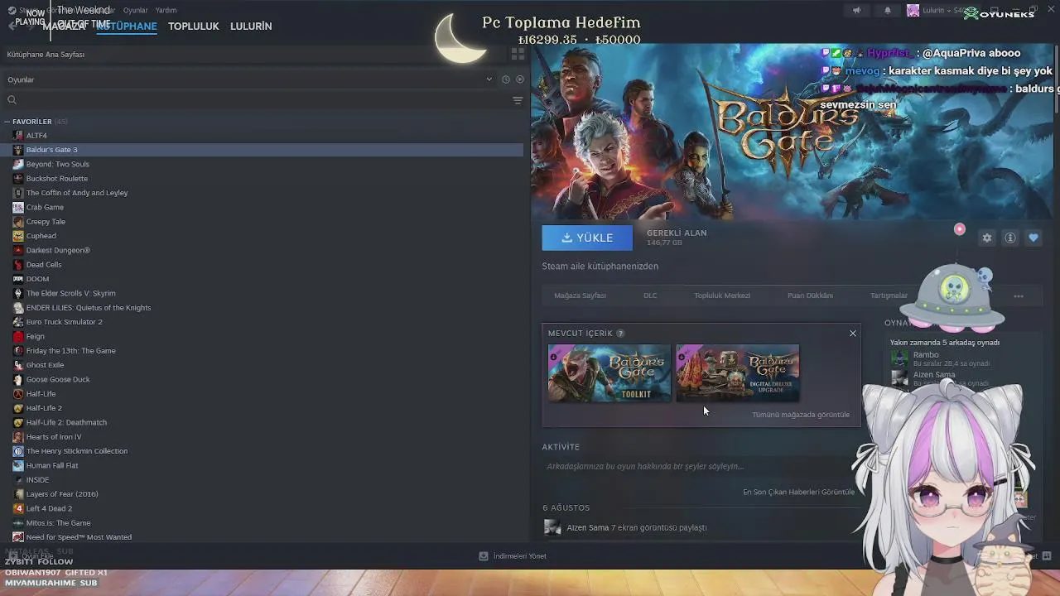This screenshot has height=596, width=1060.
Task: Toggle sort by recent activity clock icon
Action: [x=505, y=79]
